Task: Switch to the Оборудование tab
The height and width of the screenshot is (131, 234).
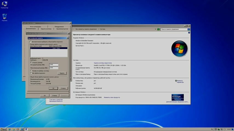Action: pos(59,26)
